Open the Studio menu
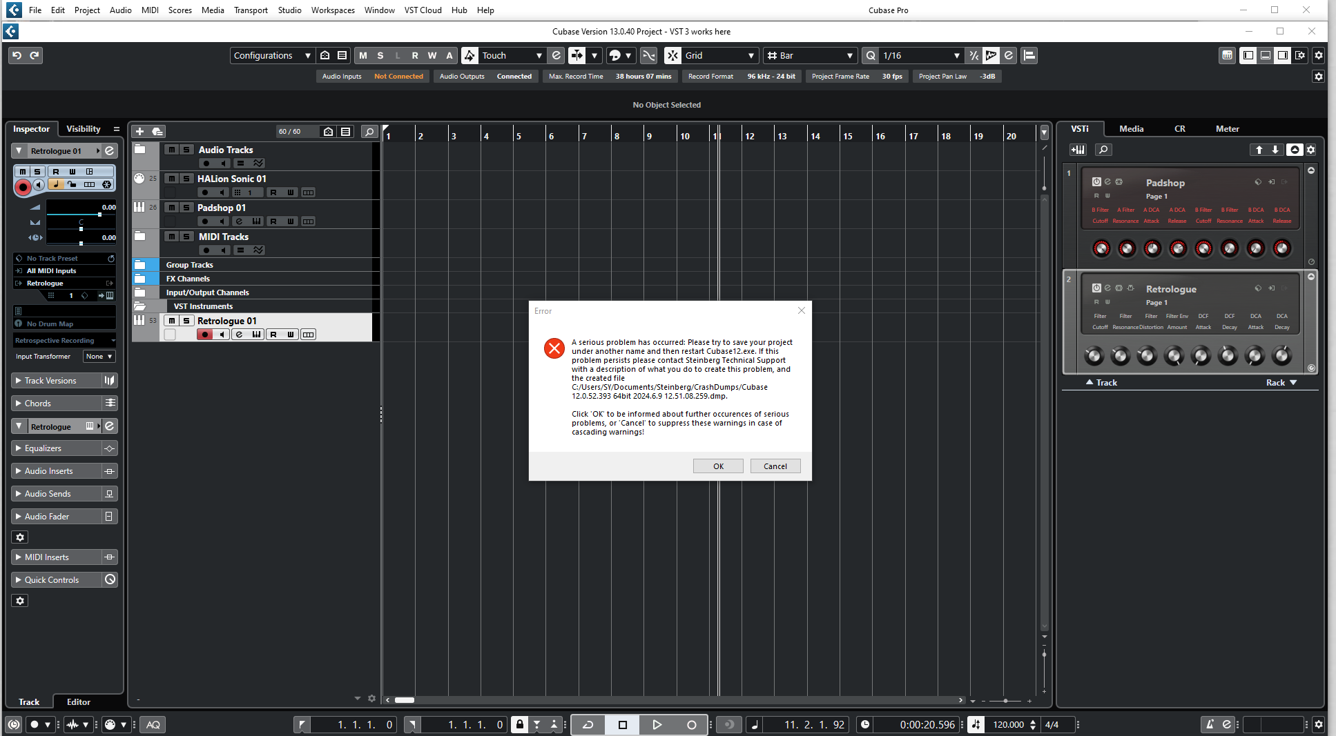Screen dimensions: 1336x736 (289, 10)
